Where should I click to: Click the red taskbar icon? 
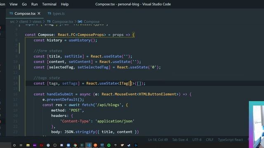[x=41, y=145]
